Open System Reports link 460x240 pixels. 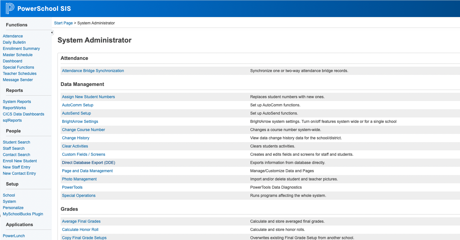point(17,102)
